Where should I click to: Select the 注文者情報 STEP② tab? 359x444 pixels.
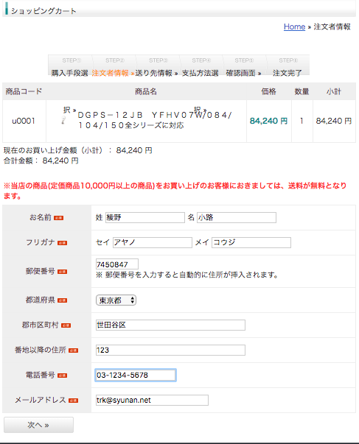pos(113,66)
